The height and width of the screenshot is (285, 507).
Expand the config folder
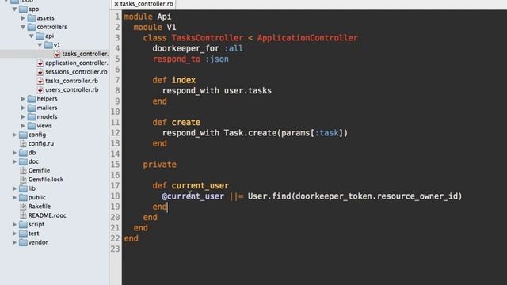pyautogui.click(x=14, y=135)
